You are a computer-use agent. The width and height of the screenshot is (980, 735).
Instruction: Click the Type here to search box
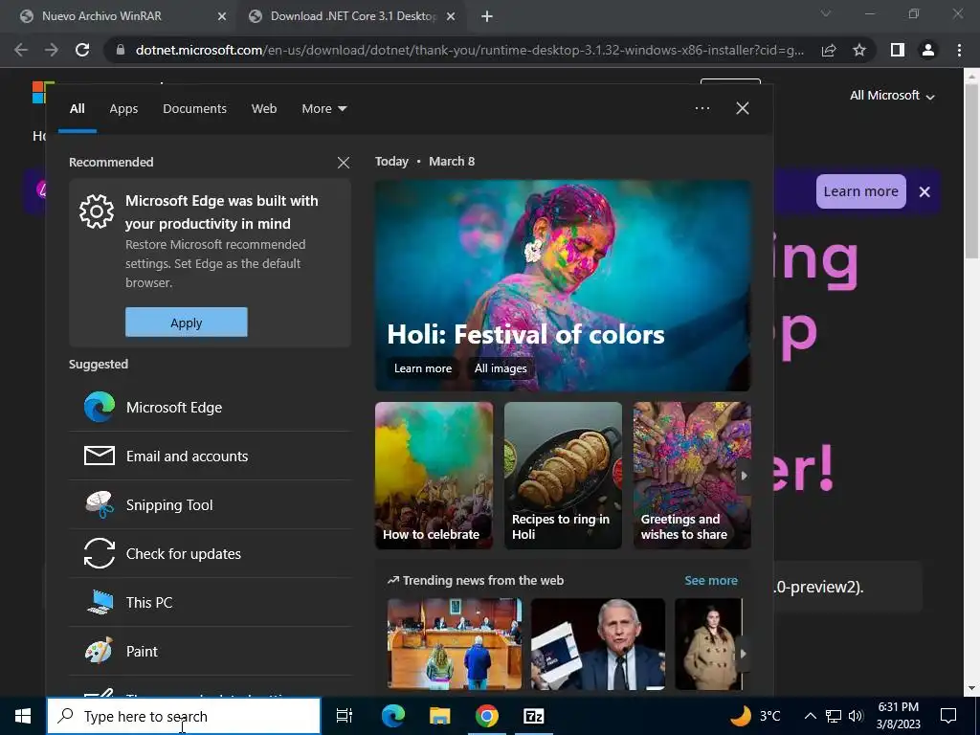pos(184,716)
